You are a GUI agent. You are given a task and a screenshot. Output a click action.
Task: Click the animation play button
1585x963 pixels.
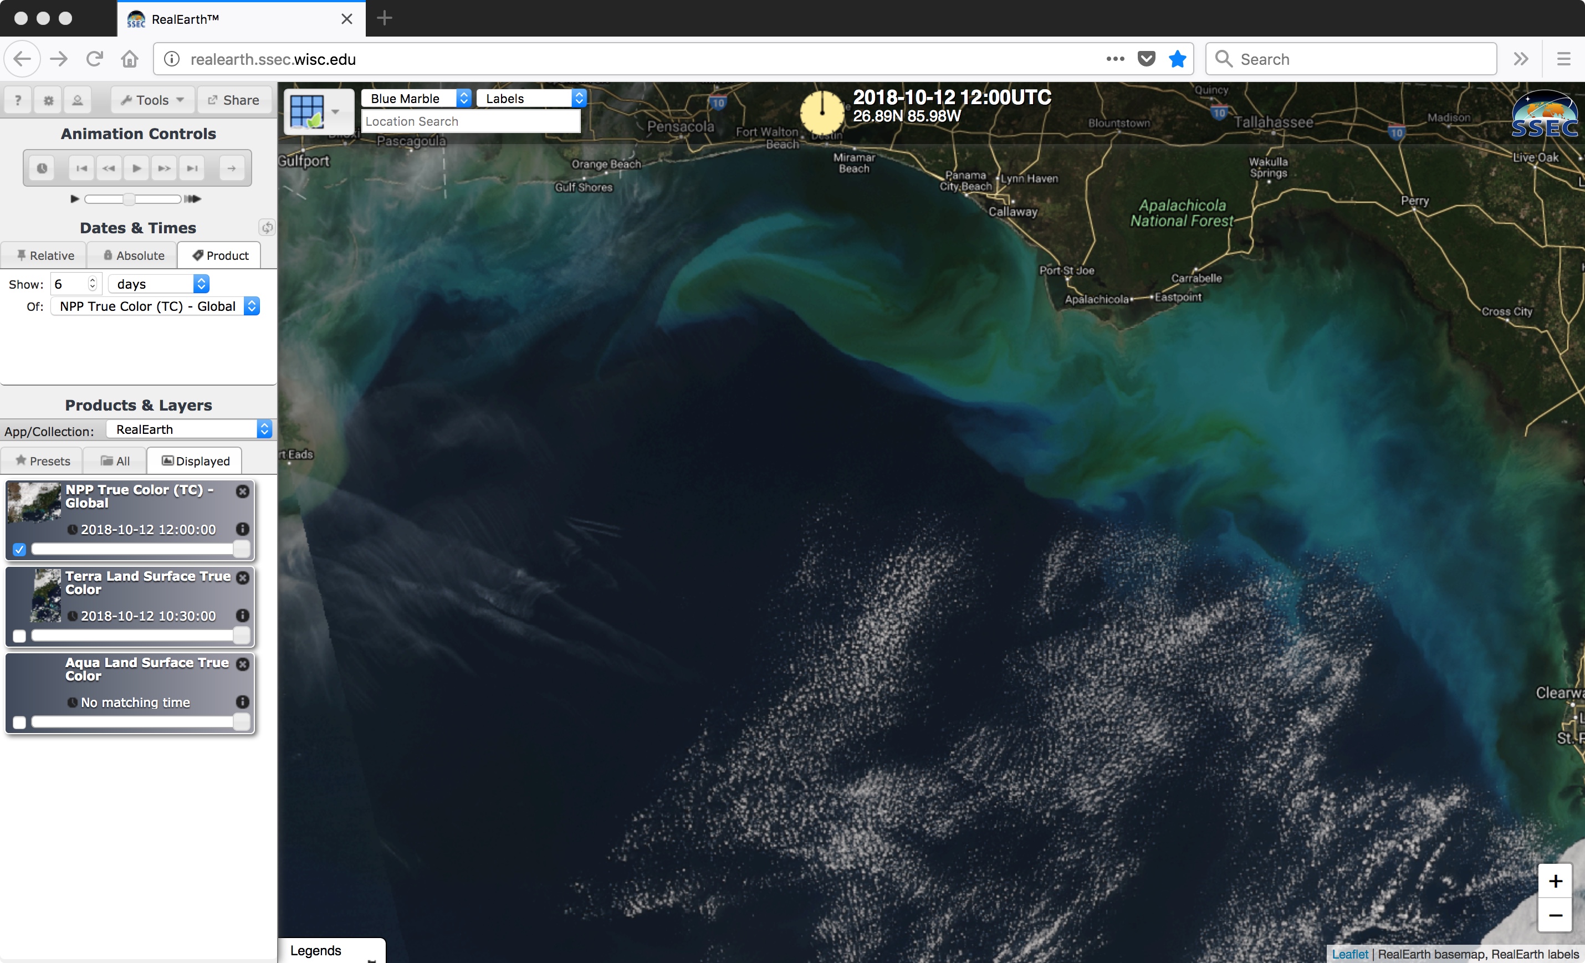pyautogui.click(x=136, y=168)
